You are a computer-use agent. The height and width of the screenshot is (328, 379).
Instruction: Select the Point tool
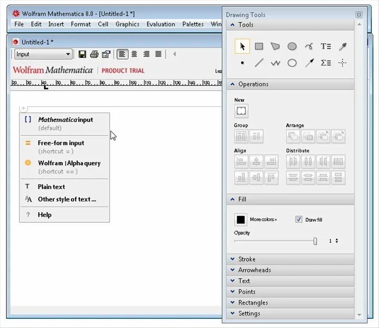point(242,63)
